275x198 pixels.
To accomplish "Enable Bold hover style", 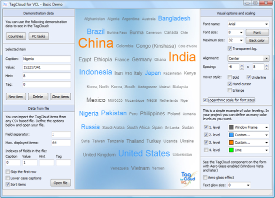I will coord(230,77).
